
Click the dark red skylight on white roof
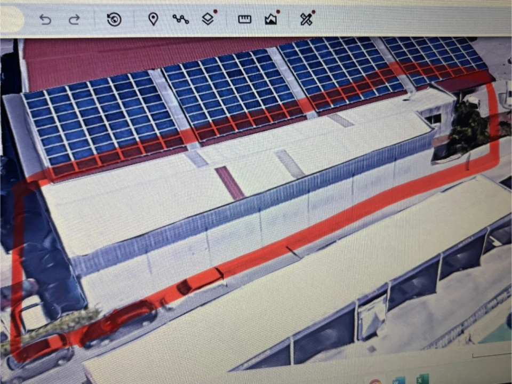tap(229, 182)
